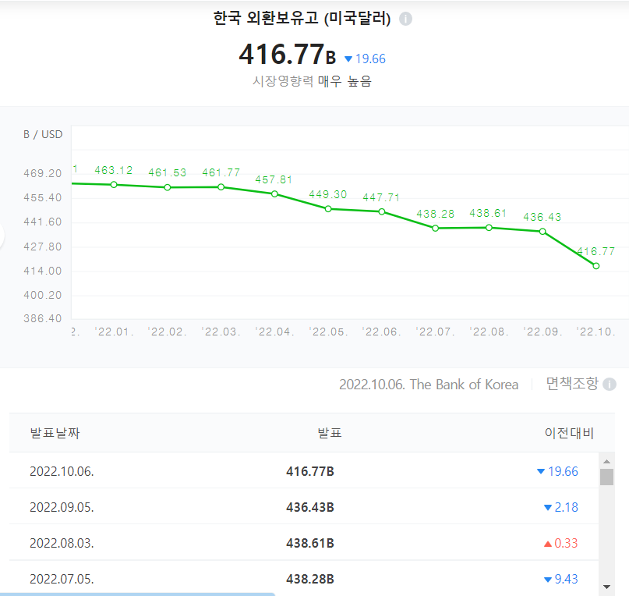Select the 2022.10.06. date cell
629x596 pixels.
point(62,471)
